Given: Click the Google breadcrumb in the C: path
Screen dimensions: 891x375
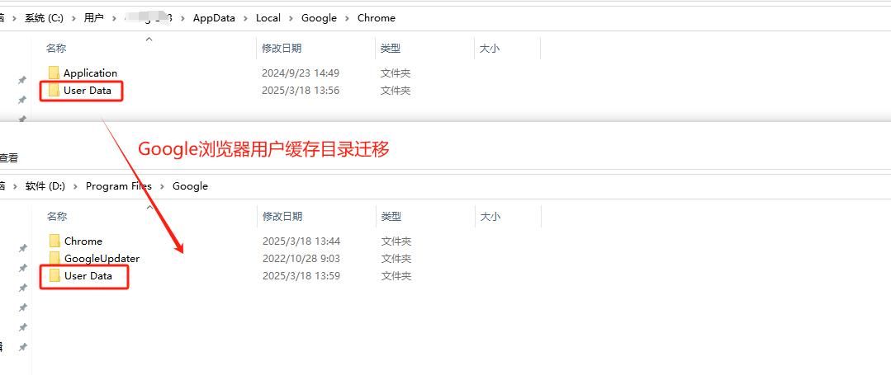Looking at the screenshot, I should coord(319,17).
